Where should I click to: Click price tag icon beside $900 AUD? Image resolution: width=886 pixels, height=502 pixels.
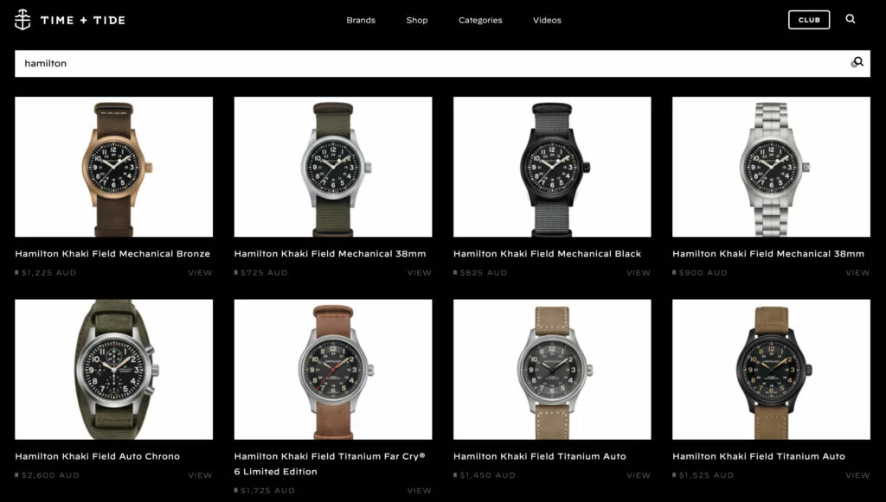point(675,272)
